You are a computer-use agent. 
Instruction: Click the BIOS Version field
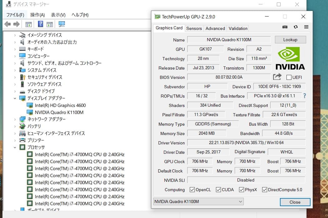pos(229,77)
